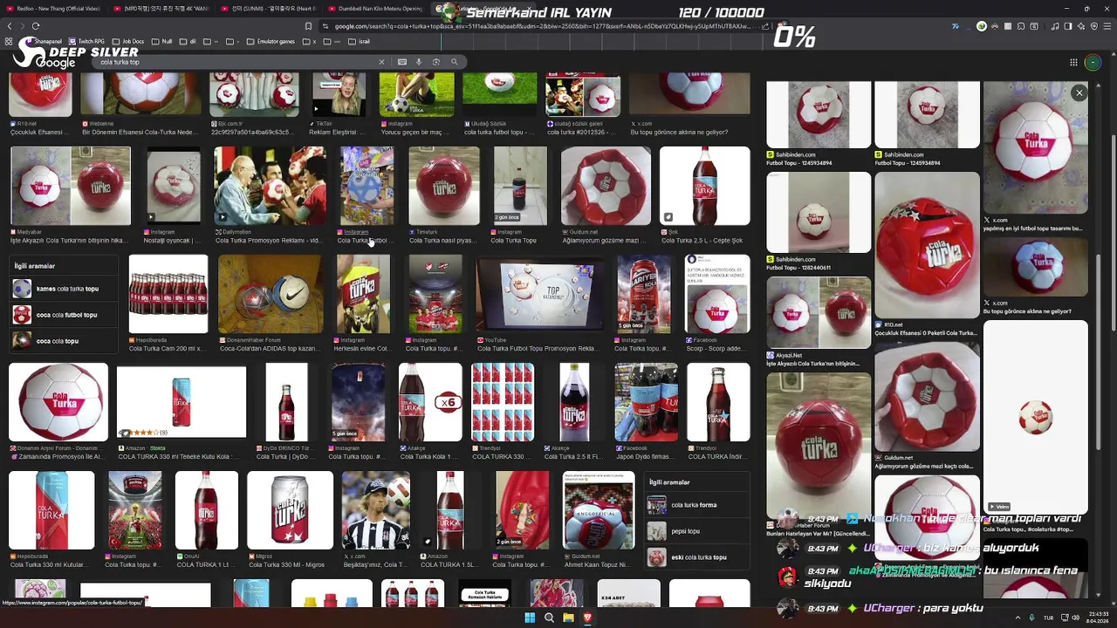The height and width of the screenshot is (628, 1117).
Task: Open the Null bookmark folder
Action: click(161, 41)
